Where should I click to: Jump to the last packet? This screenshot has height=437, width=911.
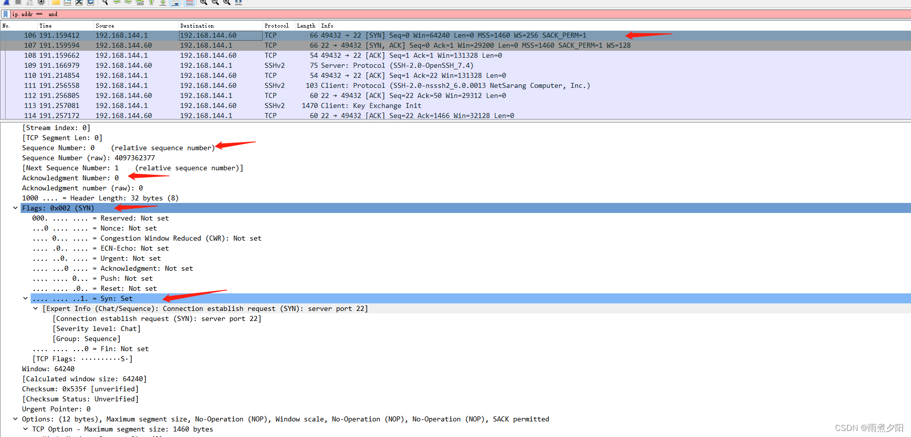(x=163, y=2)
